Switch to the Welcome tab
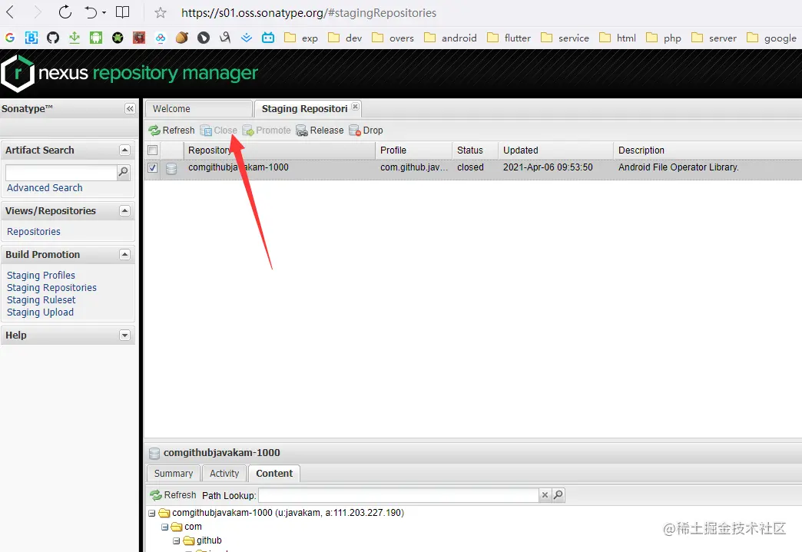Viewport: 802px width, 552px height. pos(199,109)
